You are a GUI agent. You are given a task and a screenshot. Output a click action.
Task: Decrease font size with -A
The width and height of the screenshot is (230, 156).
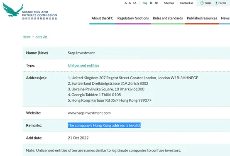click(x=125, y=3)
